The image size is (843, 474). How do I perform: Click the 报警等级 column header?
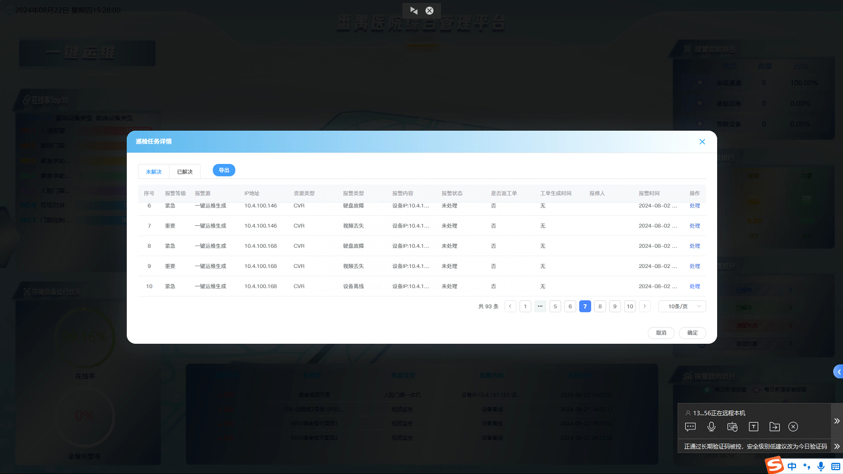(x=175, y=193)
